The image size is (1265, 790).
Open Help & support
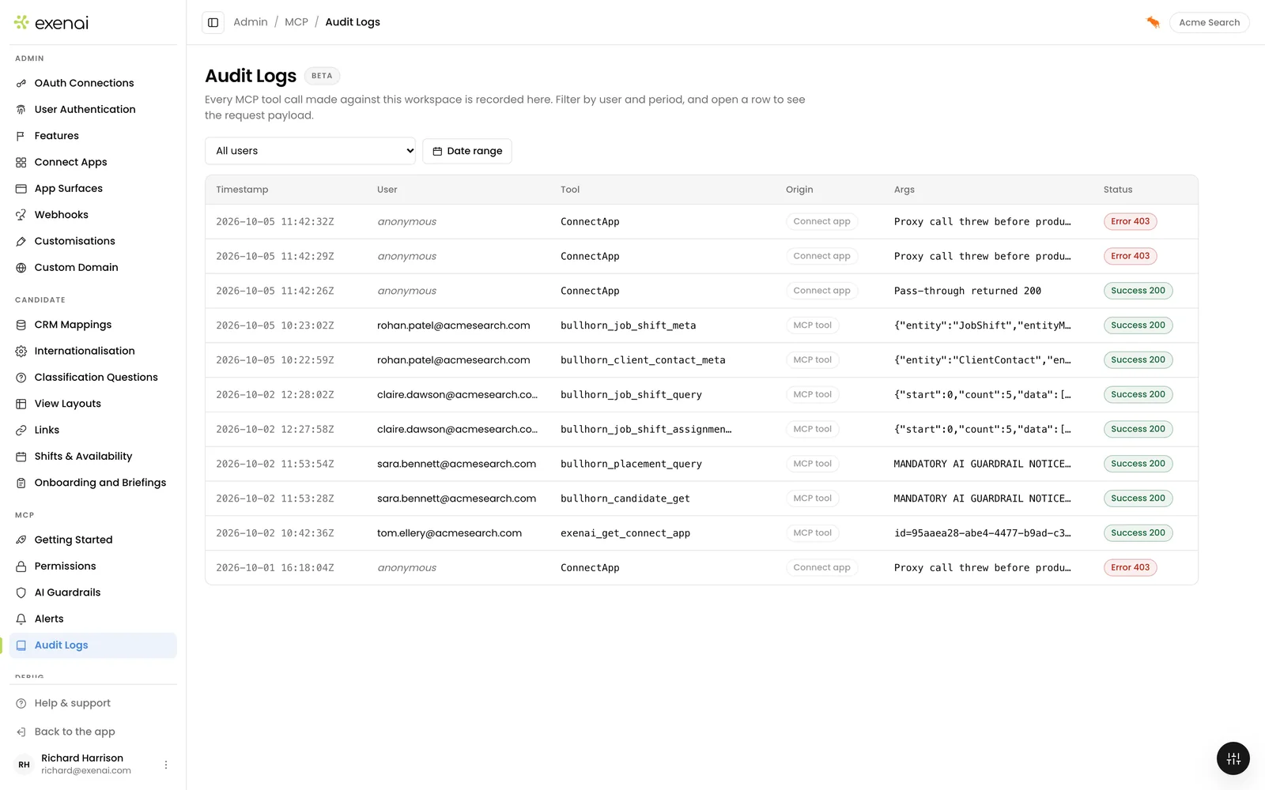[93, 703]
